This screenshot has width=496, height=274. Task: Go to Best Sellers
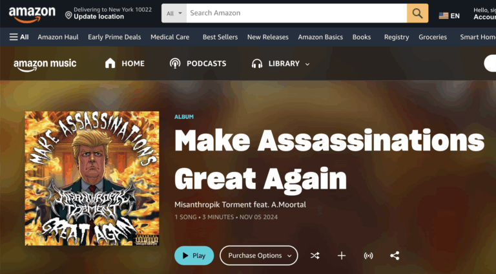click(x=220, y=37)
